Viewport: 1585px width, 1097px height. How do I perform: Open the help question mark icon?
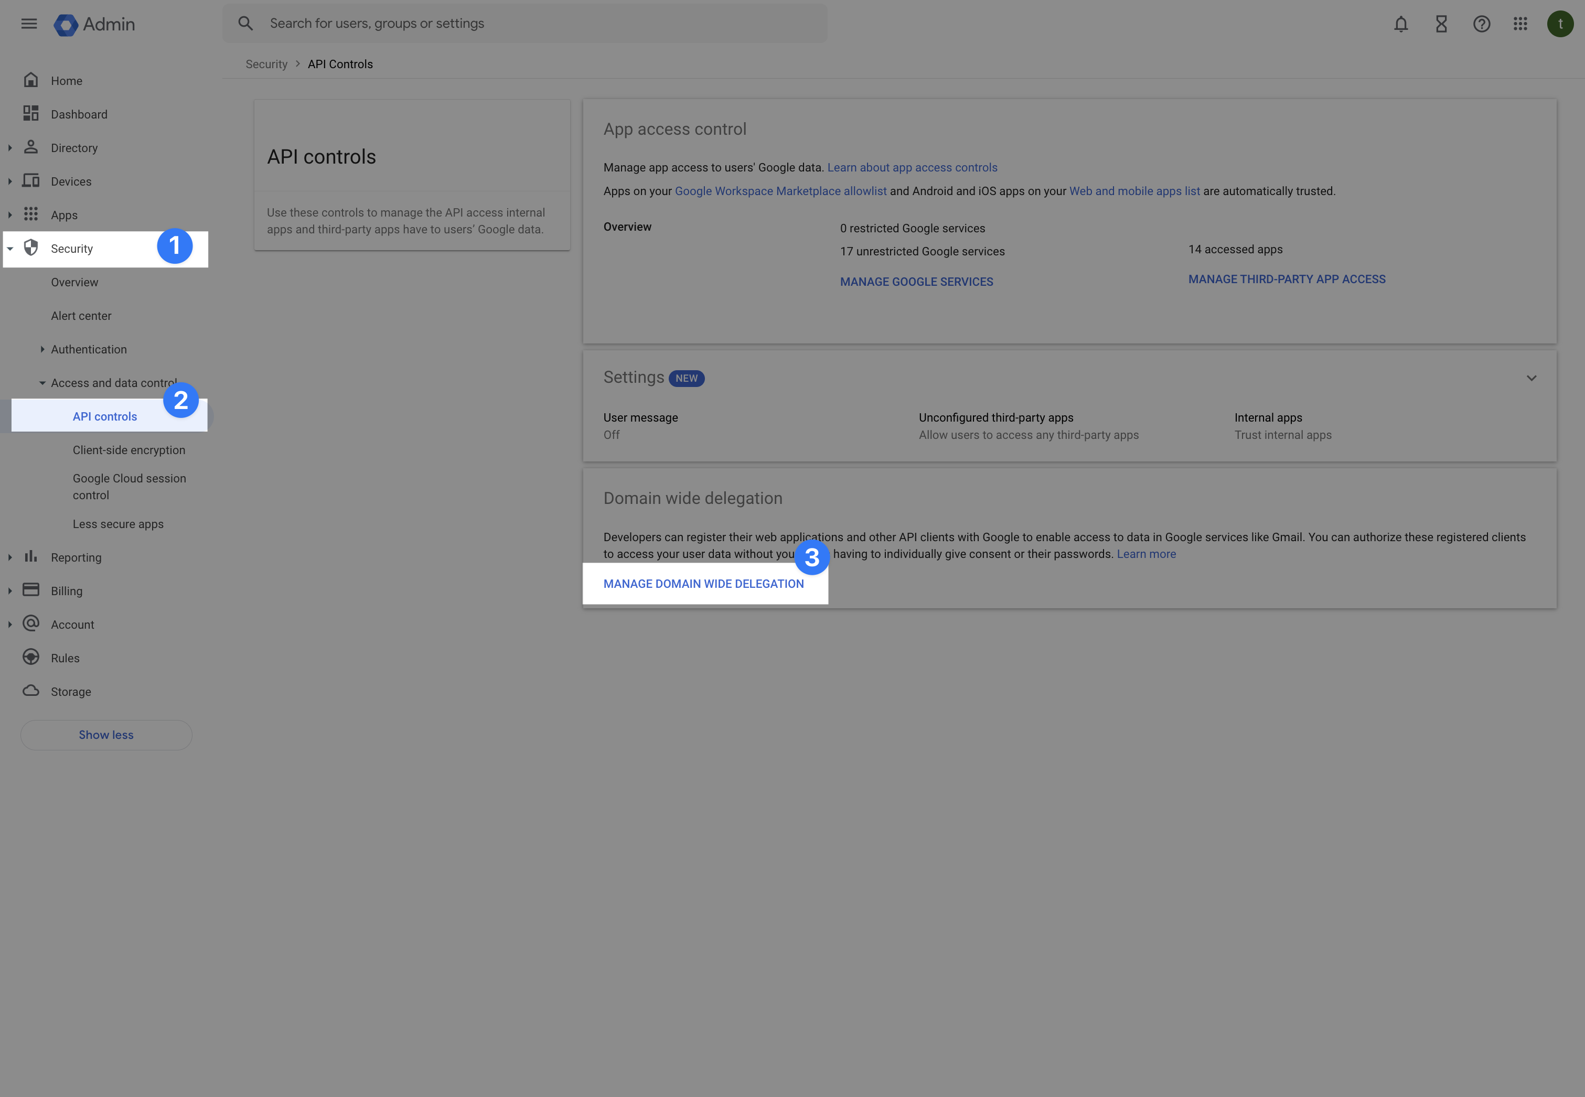1481,24
